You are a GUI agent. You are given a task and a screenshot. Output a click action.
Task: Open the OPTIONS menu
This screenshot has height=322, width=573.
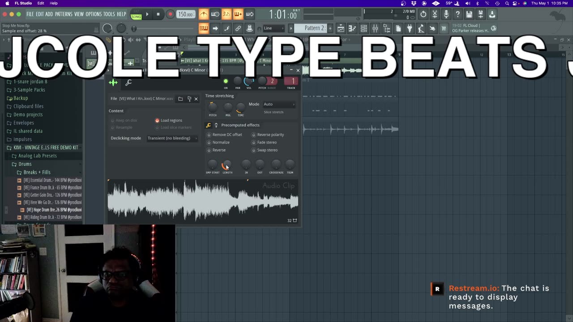pos(94,14)
